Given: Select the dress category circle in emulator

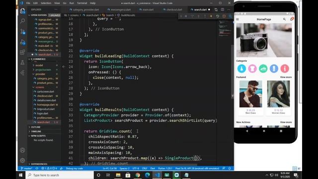Looking at the screenshot, I should click(241, 69).
